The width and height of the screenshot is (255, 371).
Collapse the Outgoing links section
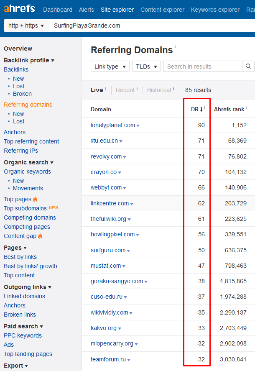[28, 287]
